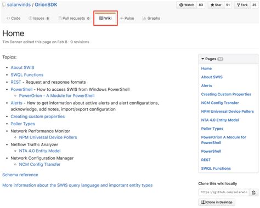Open SWQL Functions topic link
Image resolution: width=260 pixels, height=208 pixels.
coord(27,75)
